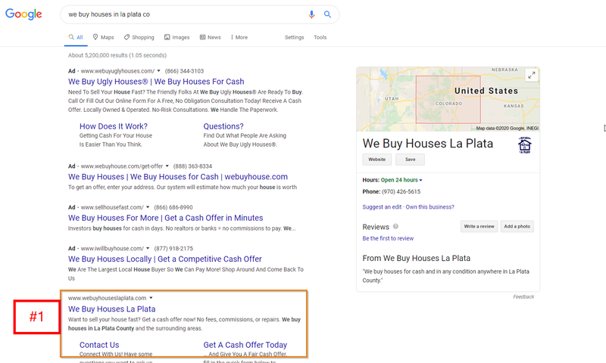
Task: Open We Buy Houses For More ad link
Action: (x=165, y=218)
